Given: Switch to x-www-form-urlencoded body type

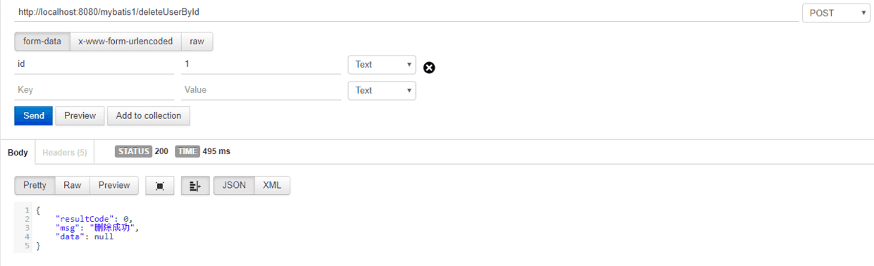Looking at the screenshot, I should [125, 42].
